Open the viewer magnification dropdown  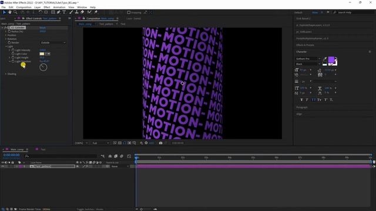(x=81, y=143)
